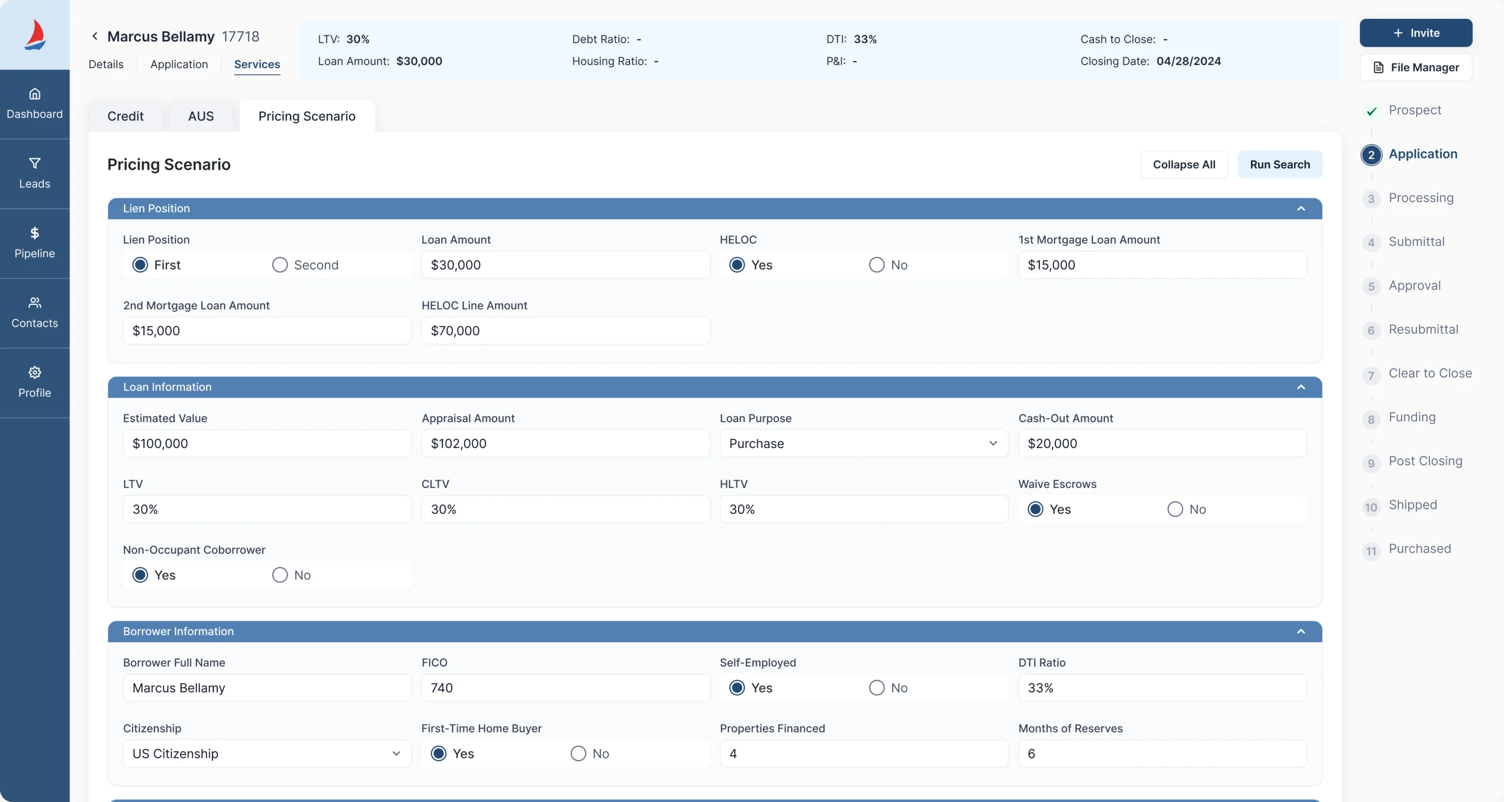
Task: Click the File Manager button
Action: [x=1416, y=67]
